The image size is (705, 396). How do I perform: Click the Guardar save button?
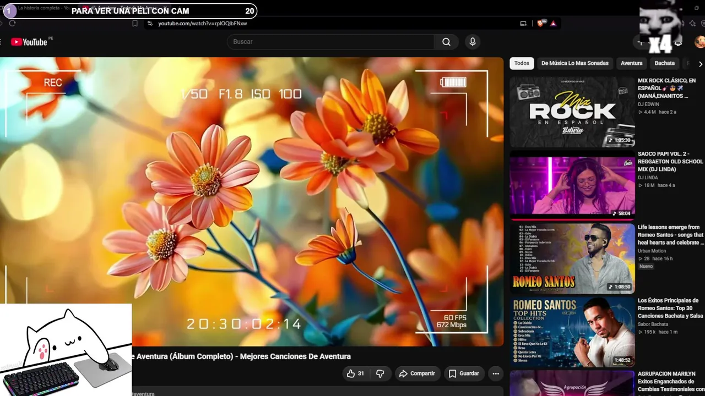464,373
